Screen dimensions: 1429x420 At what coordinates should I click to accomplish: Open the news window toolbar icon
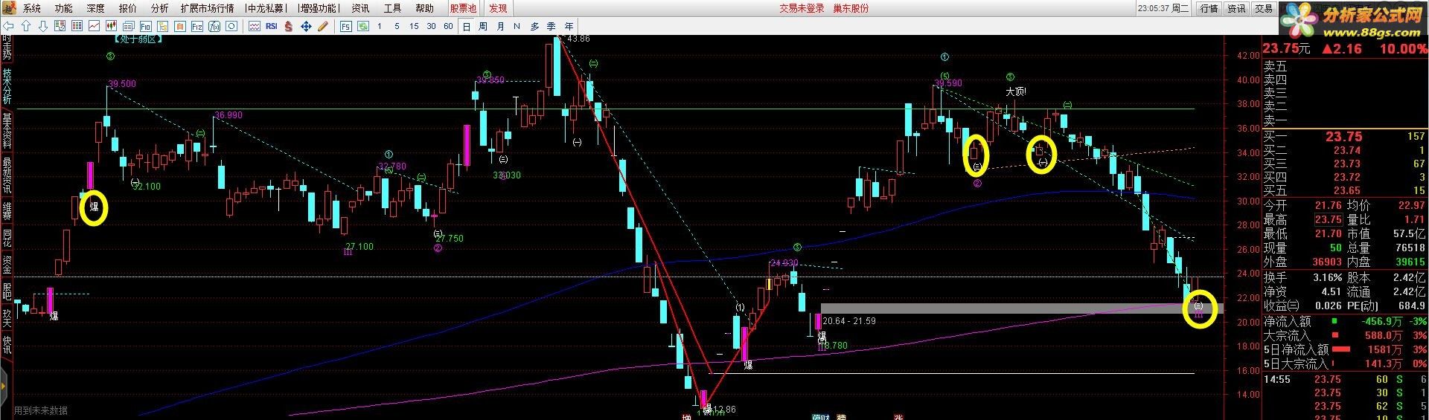[x=128, y=26]
